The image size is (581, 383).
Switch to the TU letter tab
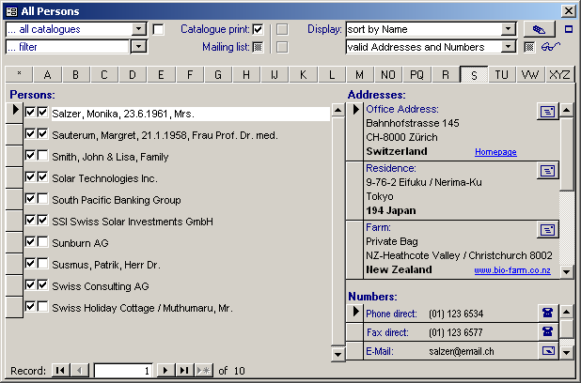[502, 74]
